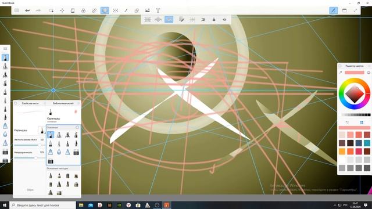Screen dimensions: 372x209
Task: Toggle the horizon line flag icon
Action: pos(203,20)
